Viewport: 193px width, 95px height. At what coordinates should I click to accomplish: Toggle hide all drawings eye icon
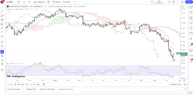(x=2, y=64)
